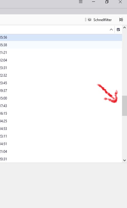
Task: Select the message with time 12:04
Action: [x=61, y=60]
